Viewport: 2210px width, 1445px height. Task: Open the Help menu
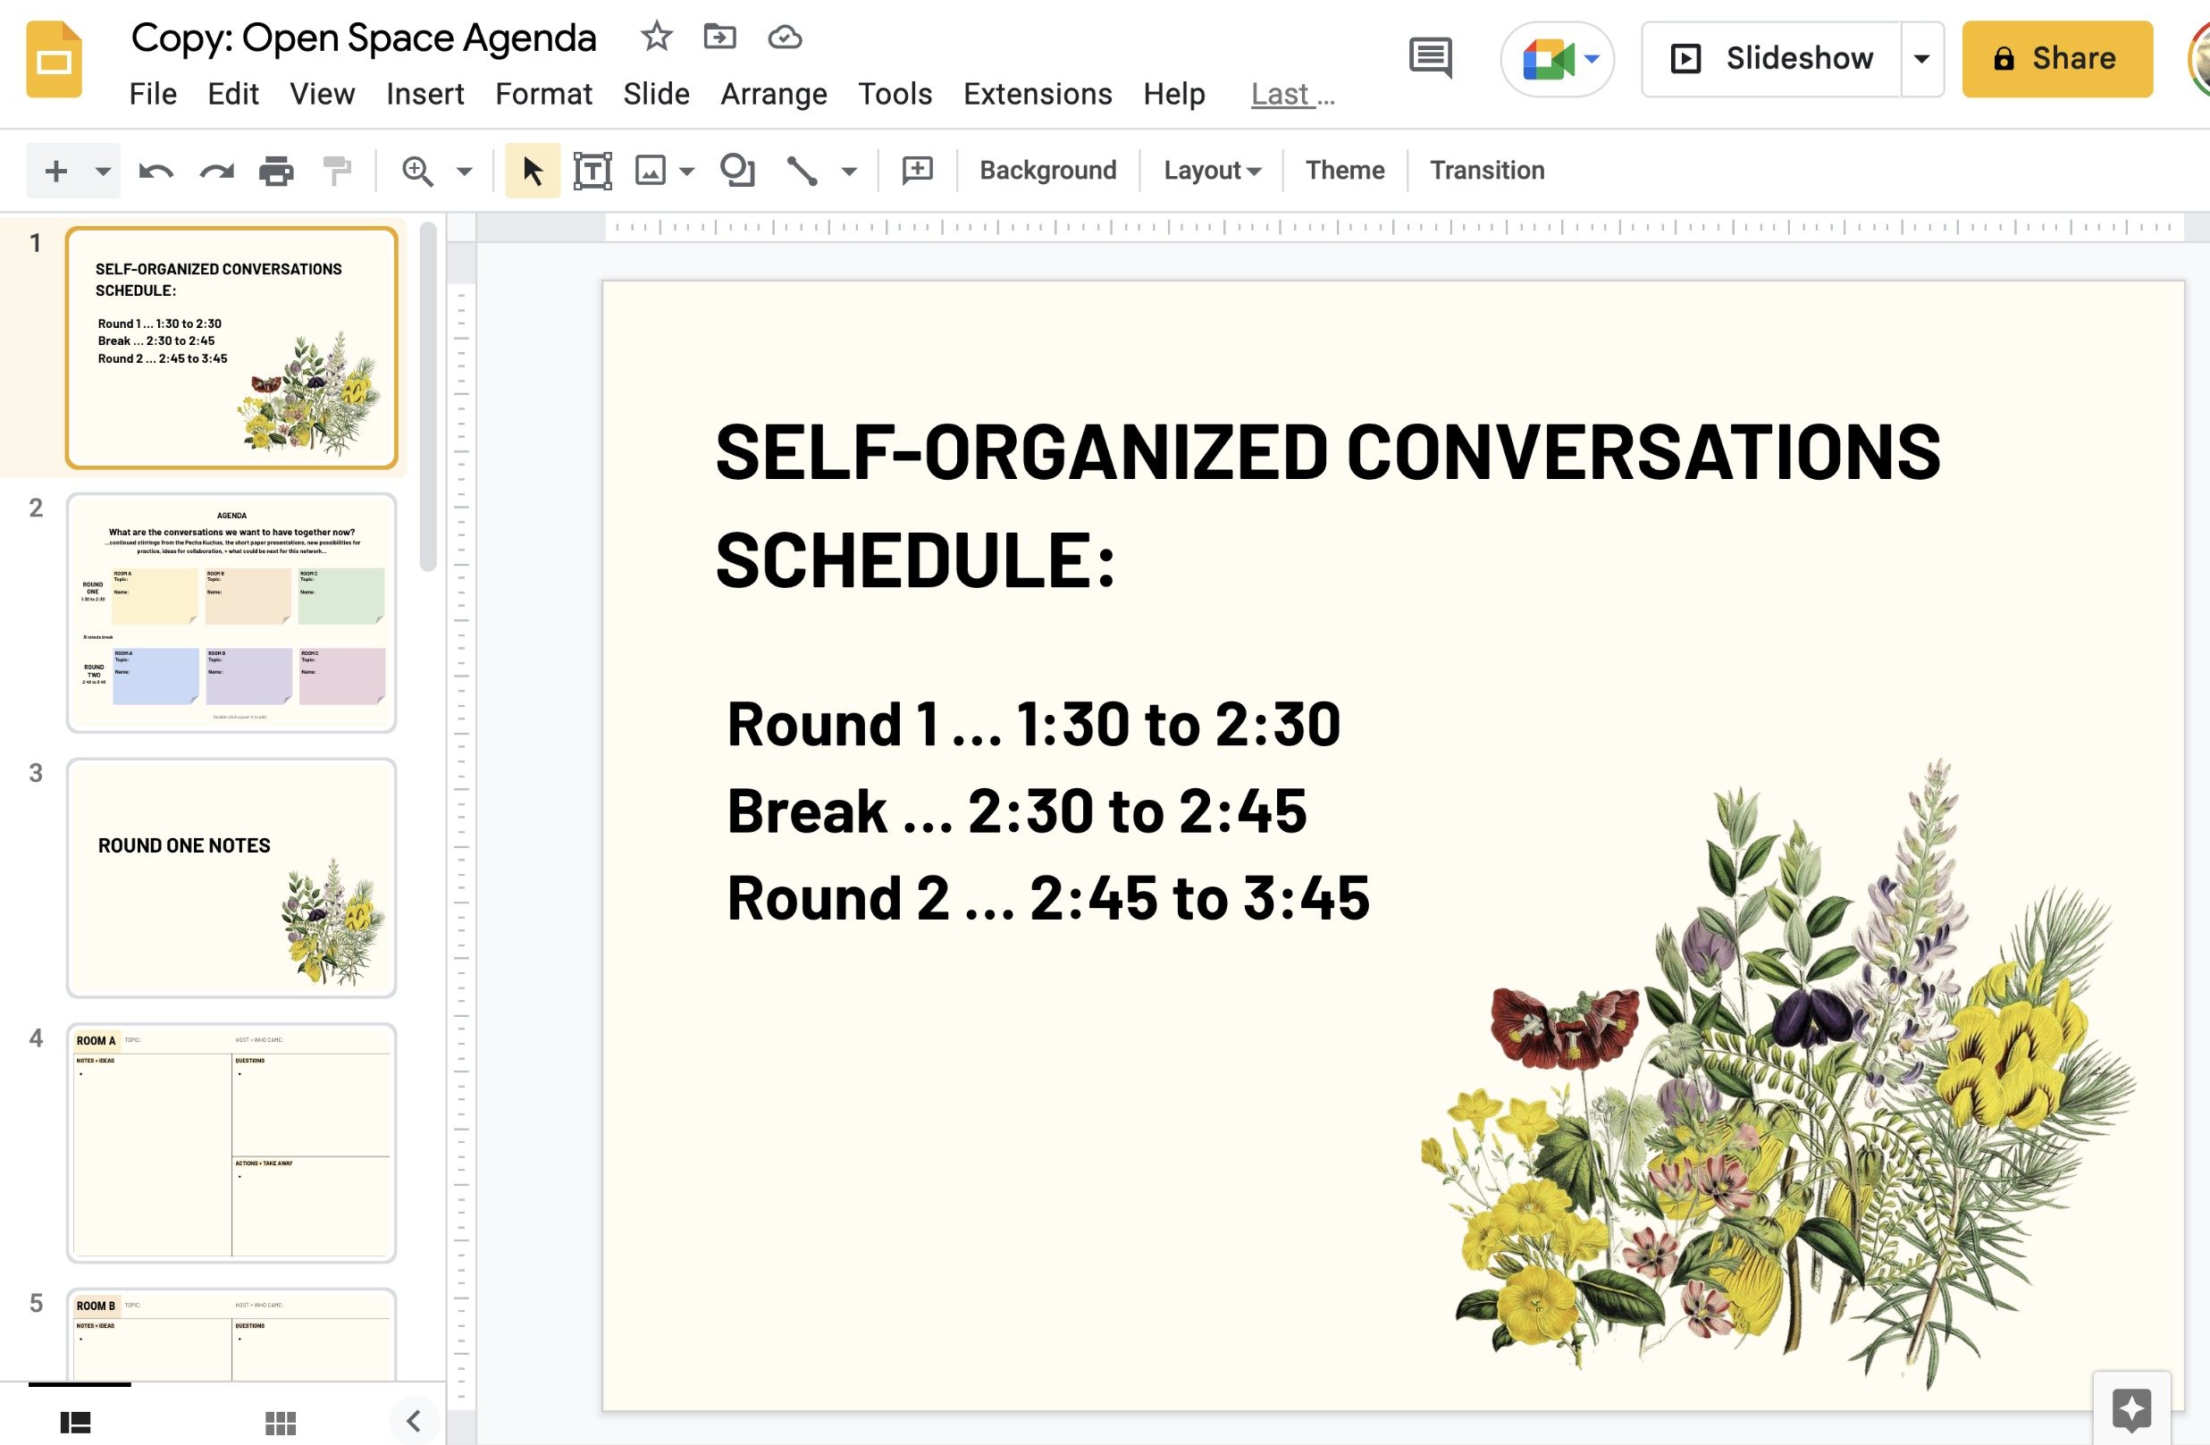1173,94
